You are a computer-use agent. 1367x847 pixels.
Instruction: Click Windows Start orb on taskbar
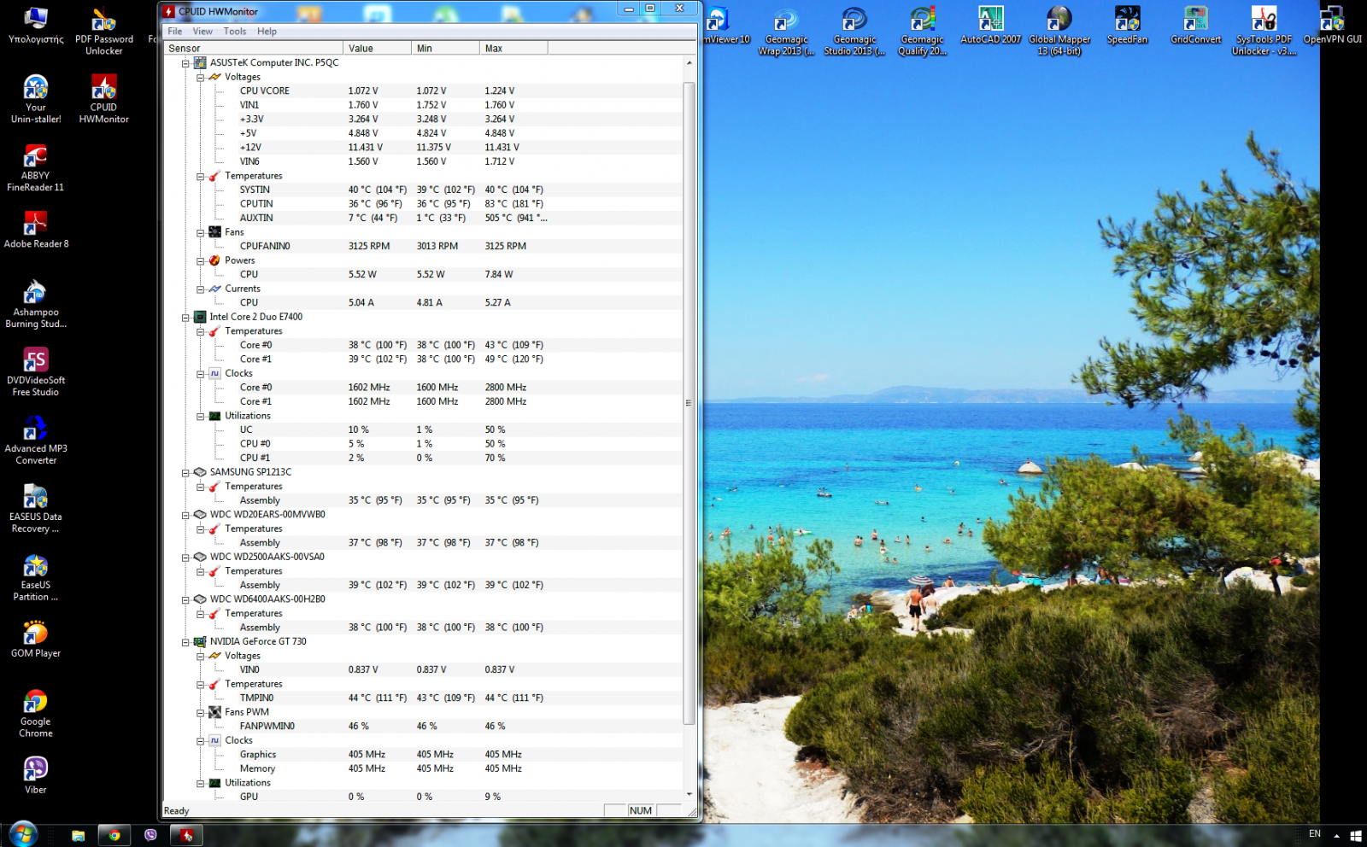click(x=23, y=834)
